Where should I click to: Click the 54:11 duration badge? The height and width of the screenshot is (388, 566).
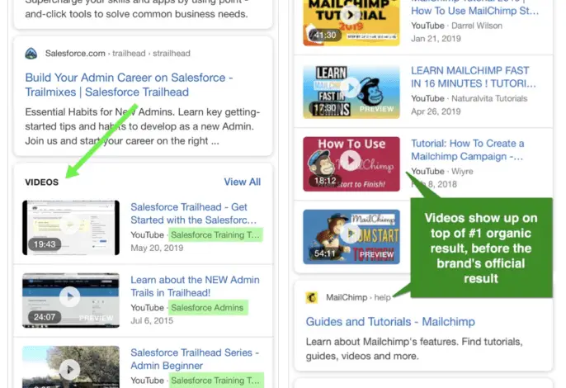coord(325,253)
